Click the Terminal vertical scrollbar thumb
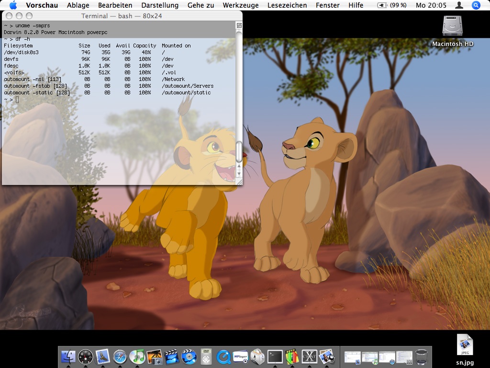490x368 pixels. (239, 151)
